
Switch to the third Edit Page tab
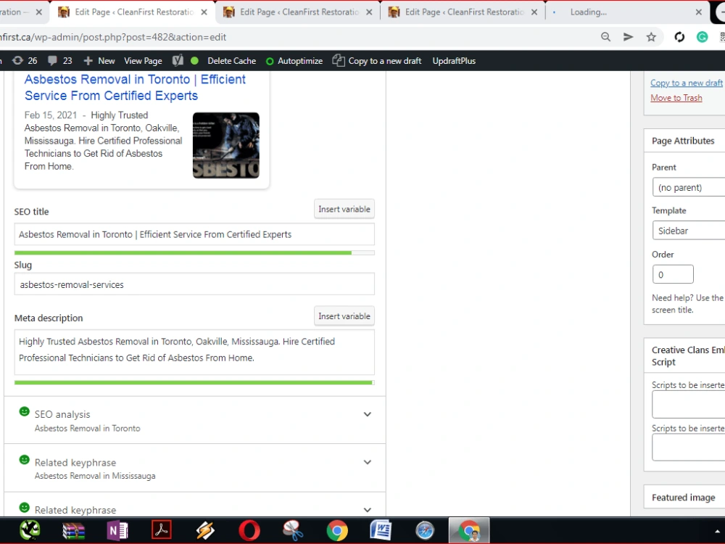(x=463, y=12)
